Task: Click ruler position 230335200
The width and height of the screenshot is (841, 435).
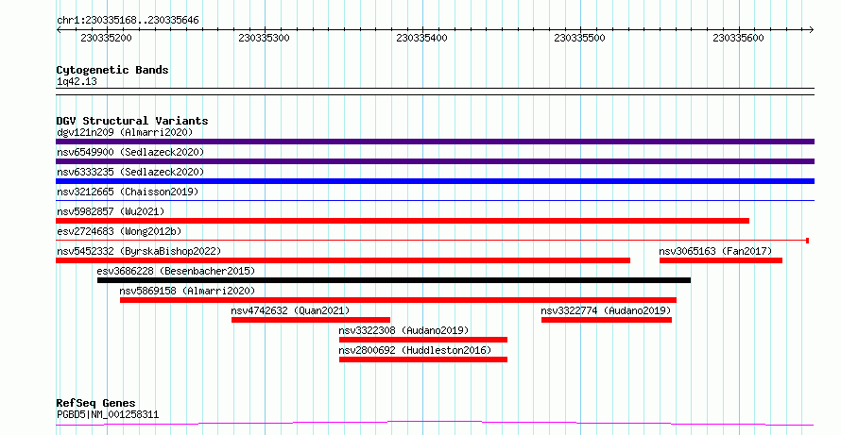Action: pyautogui.click(x=106, y=38)
